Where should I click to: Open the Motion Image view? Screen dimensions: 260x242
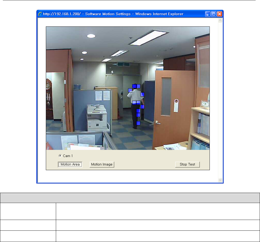[102, 164]
